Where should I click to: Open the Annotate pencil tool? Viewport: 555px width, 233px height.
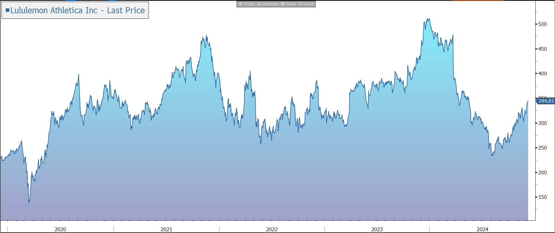(268, 4)
